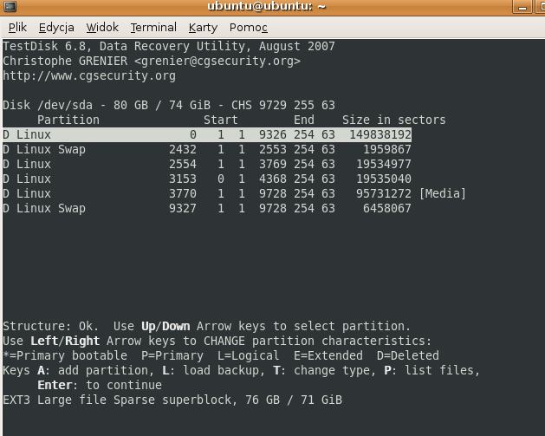Click the EXT3 superblock info line

172,400
